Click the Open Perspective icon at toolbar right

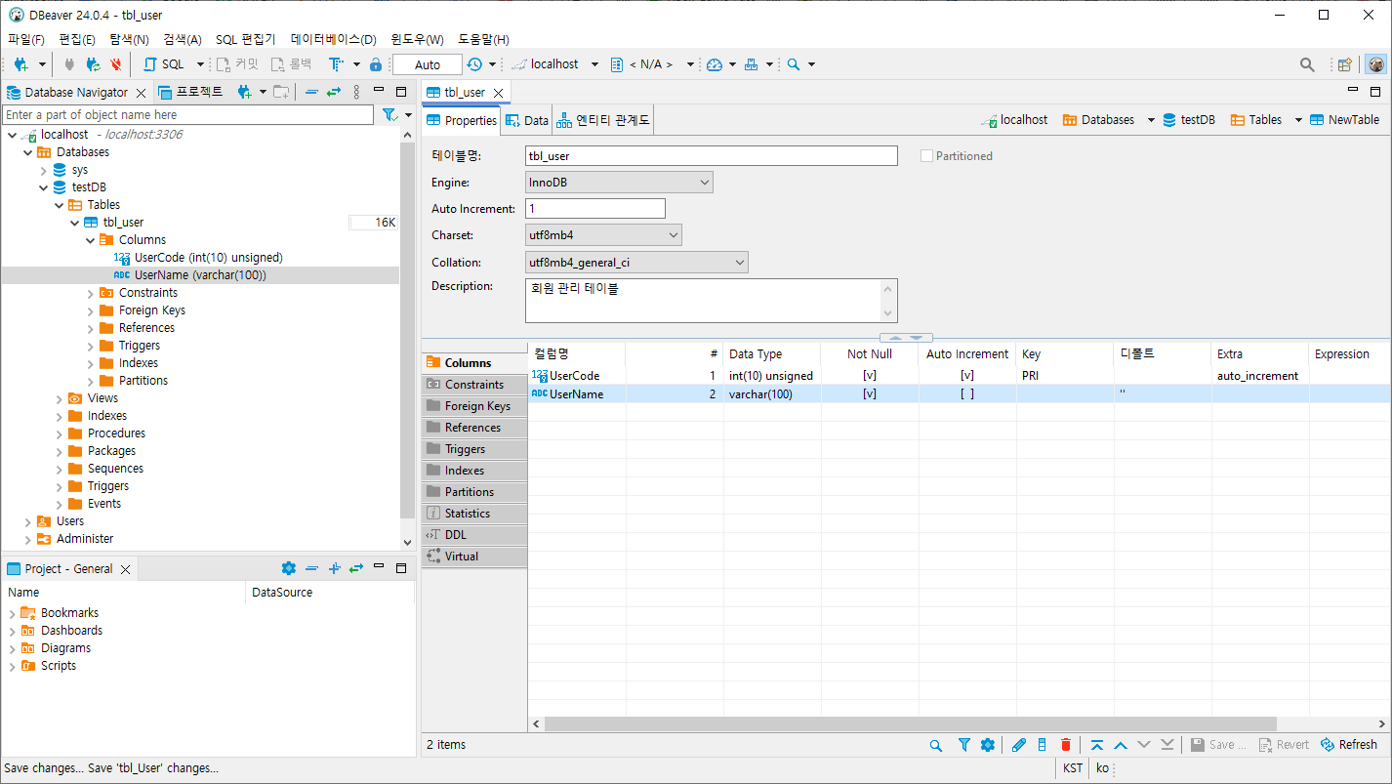(x=1345, y=64)
